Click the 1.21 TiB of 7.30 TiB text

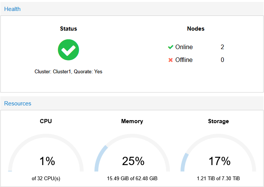click(218, 178)
